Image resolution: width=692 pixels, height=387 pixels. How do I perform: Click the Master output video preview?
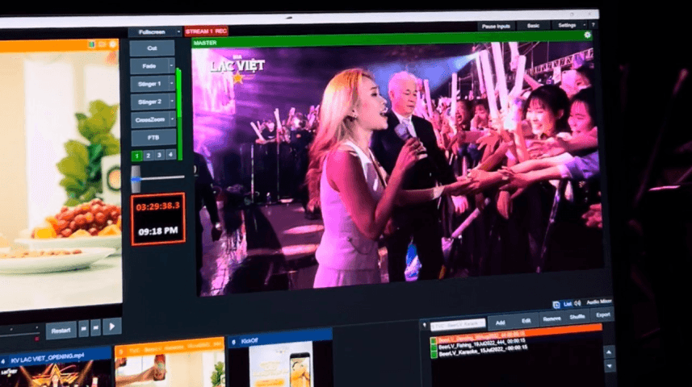click(x=397, y=168)
